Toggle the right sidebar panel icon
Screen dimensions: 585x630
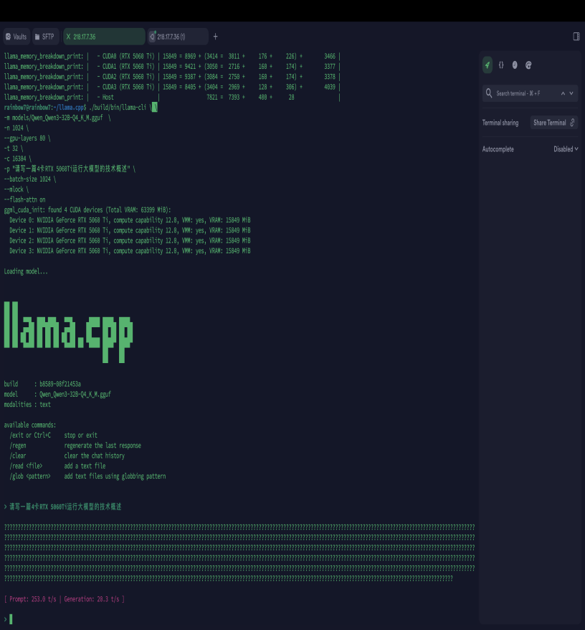point(576,37)
